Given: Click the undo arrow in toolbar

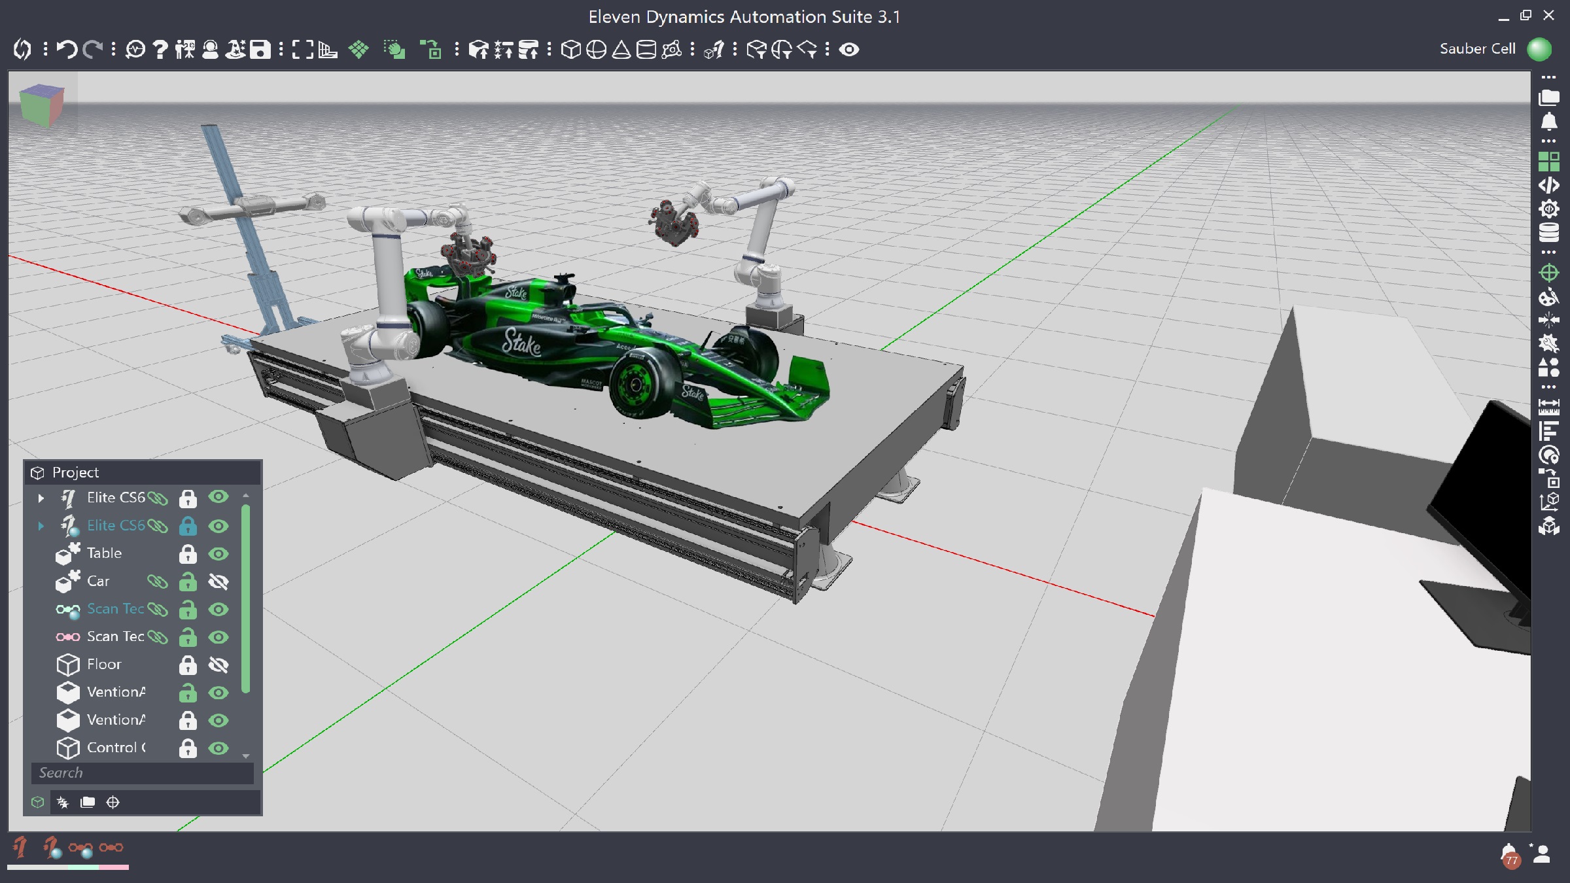Looking at the screenshot, I should (66, 49).
